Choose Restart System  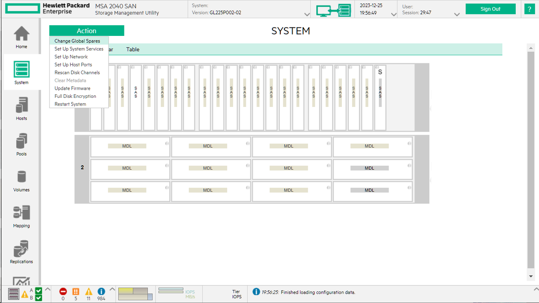pos(79,104)
